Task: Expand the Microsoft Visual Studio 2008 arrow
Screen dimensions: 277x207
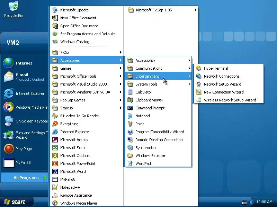Action: (120, 84)
